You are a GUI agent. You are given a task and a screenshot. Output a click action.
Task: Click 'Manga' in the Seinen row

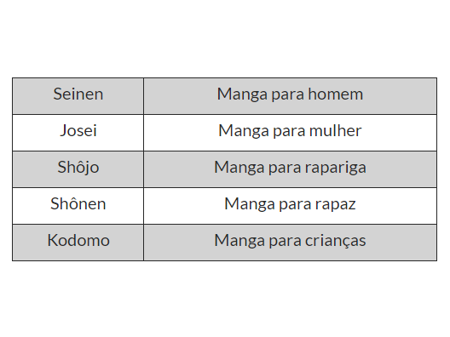pos(242,94)
